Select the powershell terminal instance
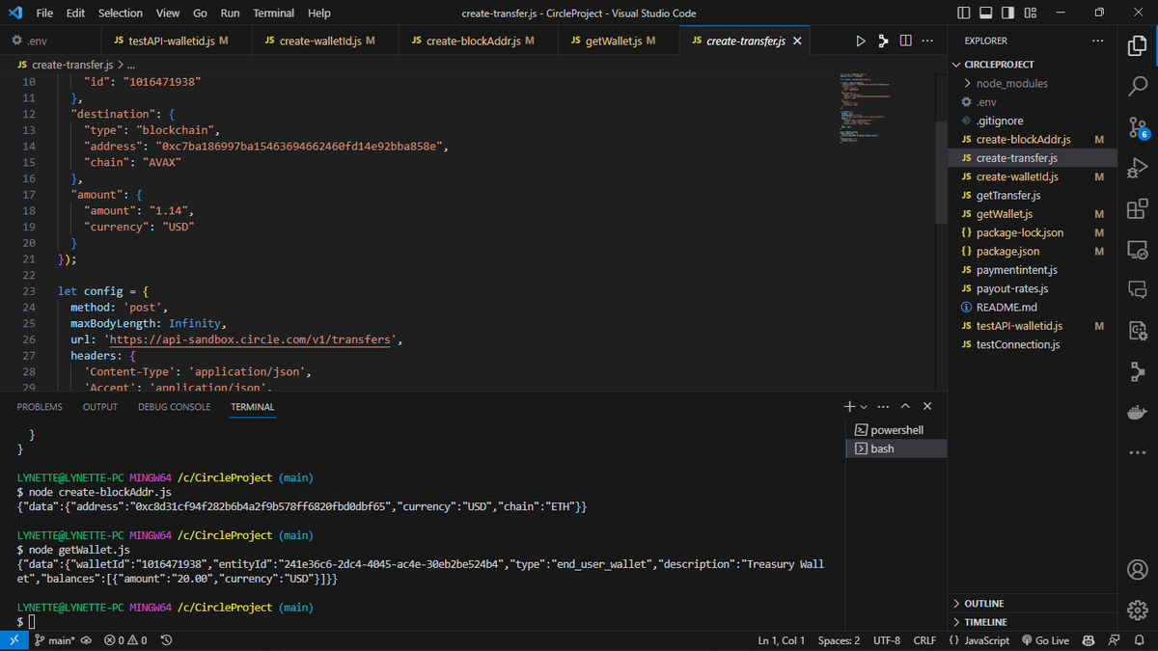This screenshot has height=651, width=1158. (x=896, y=430)
